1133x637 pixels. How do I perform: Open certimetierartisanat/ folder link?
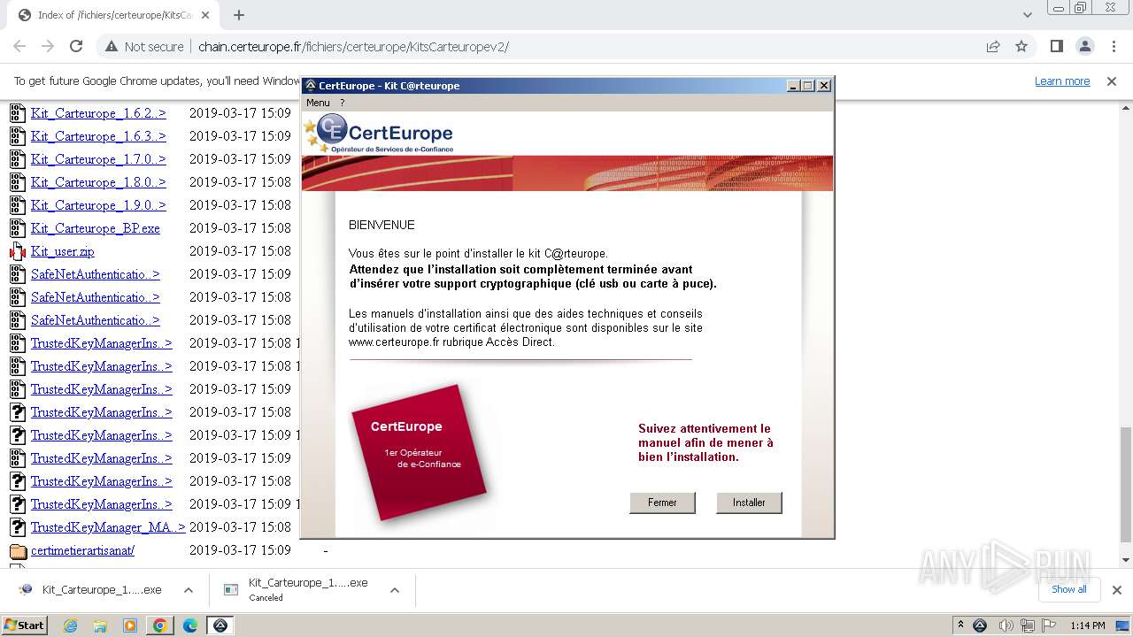click(x=82, y=550)
